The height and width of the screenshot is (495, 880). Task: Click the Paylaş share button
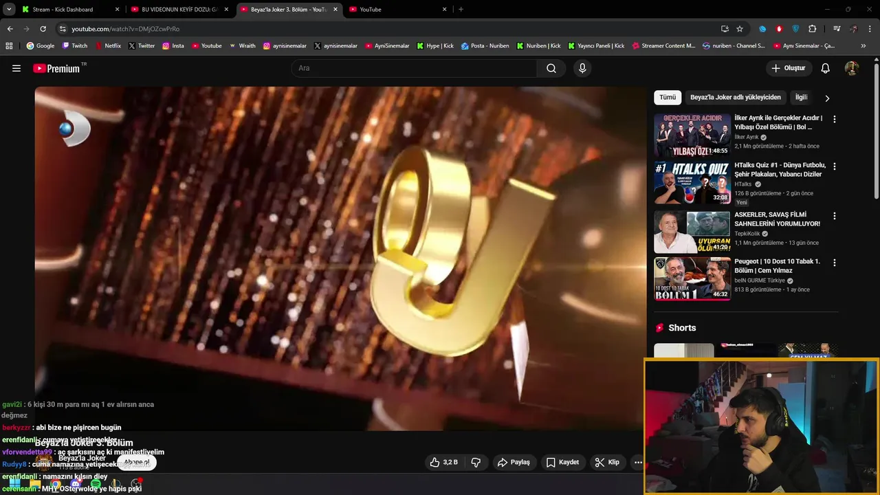click(514, 462)
